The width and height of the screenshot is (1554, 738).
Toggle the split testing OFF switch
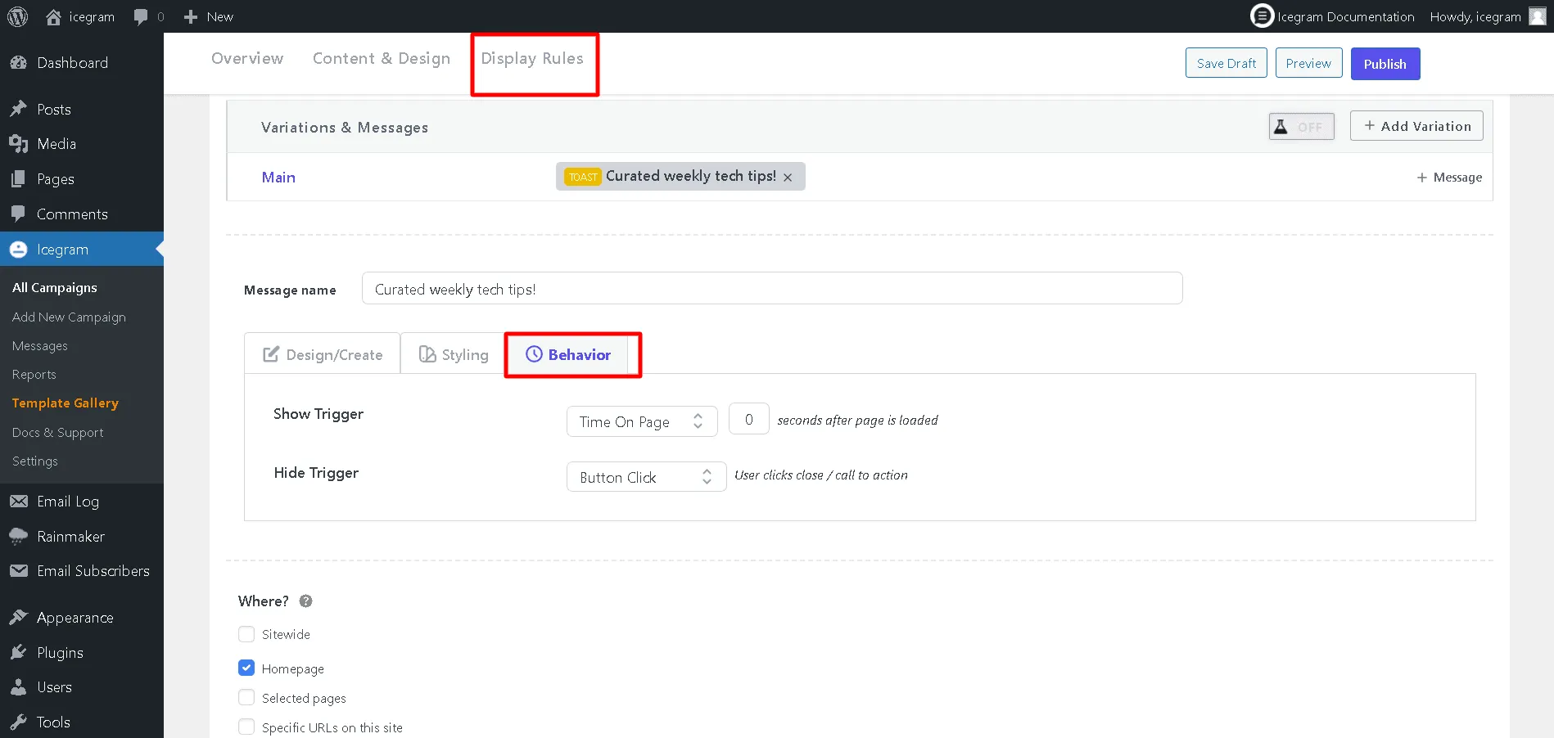(1301, 127)
